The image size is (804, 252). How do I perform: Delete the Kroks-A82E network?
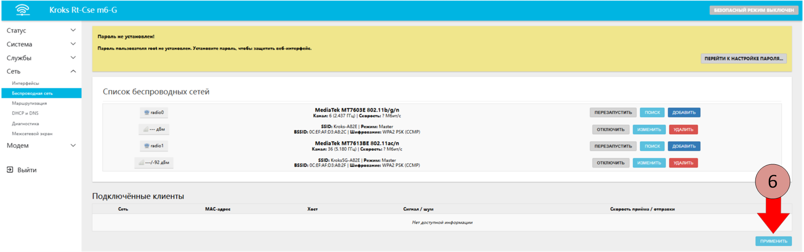click(683, 130)
